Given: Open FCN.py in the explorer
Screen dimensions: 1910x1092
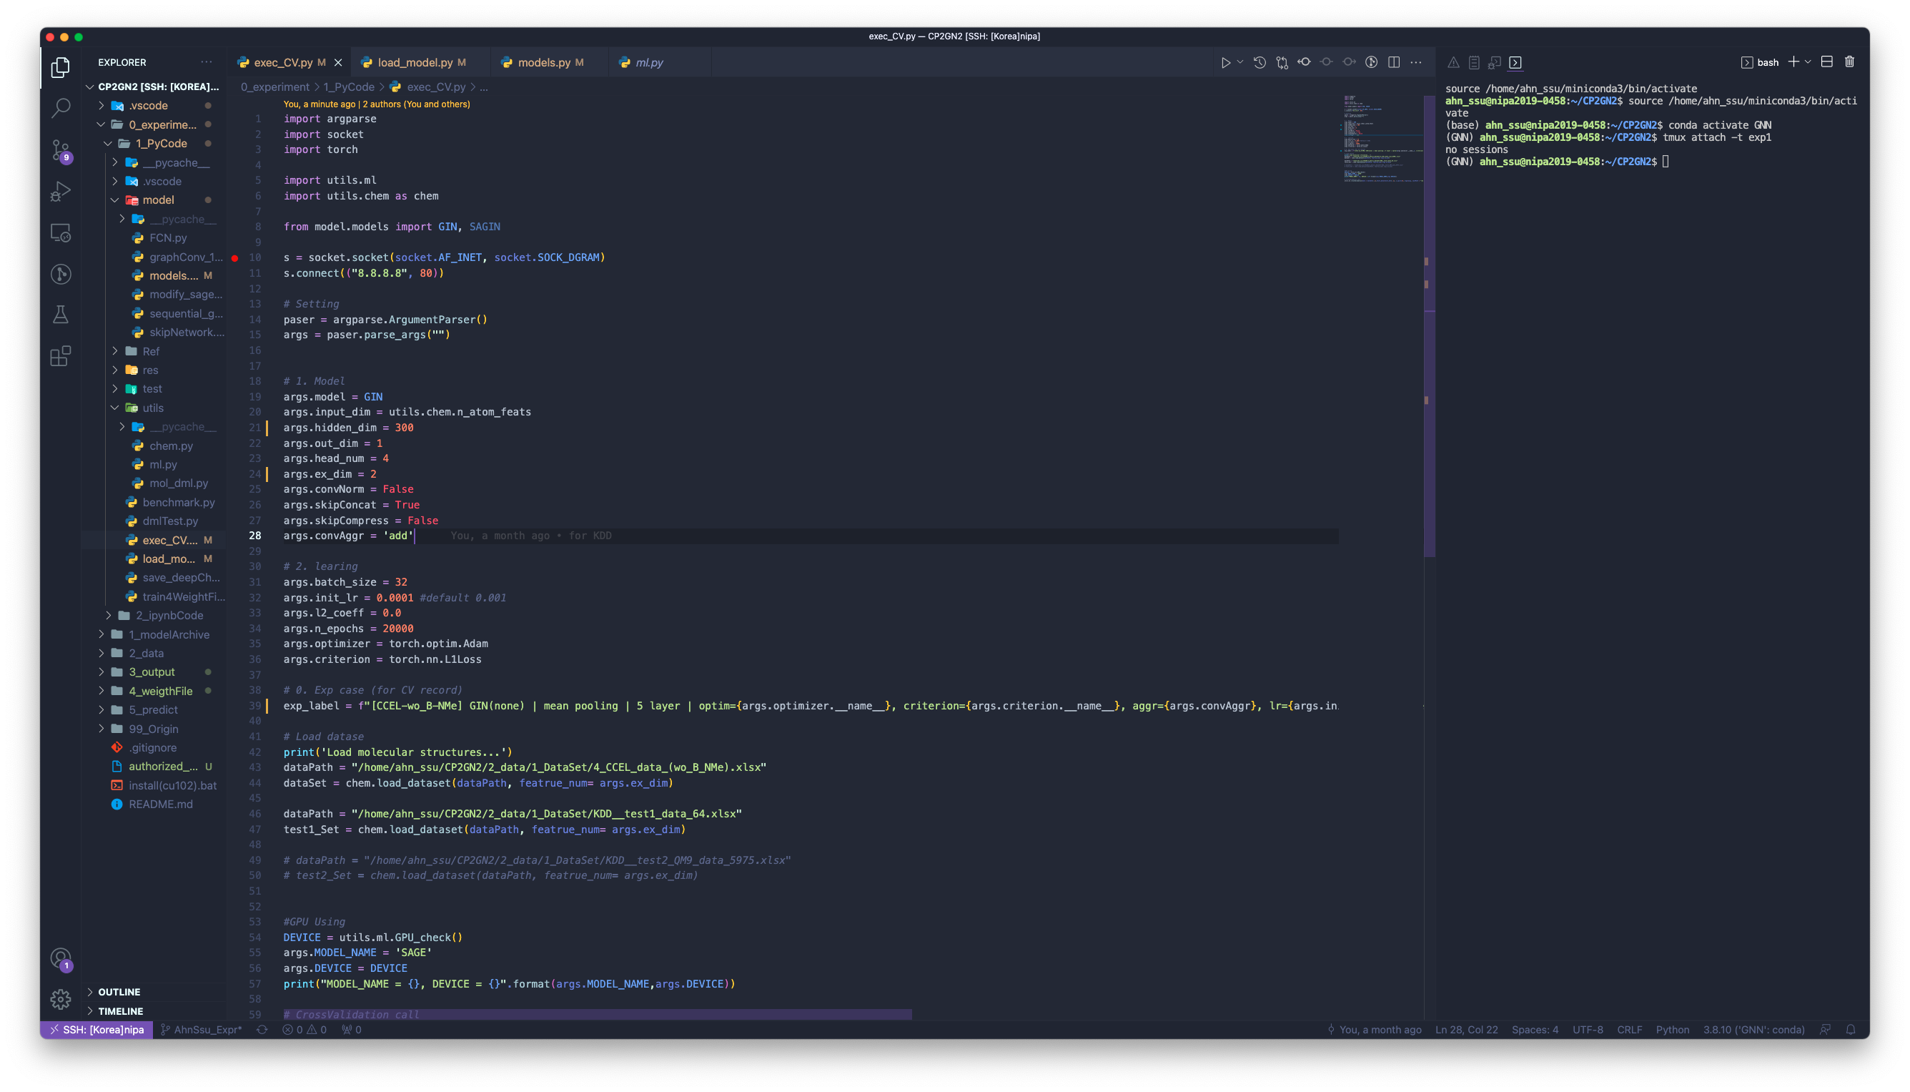Looking at the screenshot, I should [x=155, y=237].
